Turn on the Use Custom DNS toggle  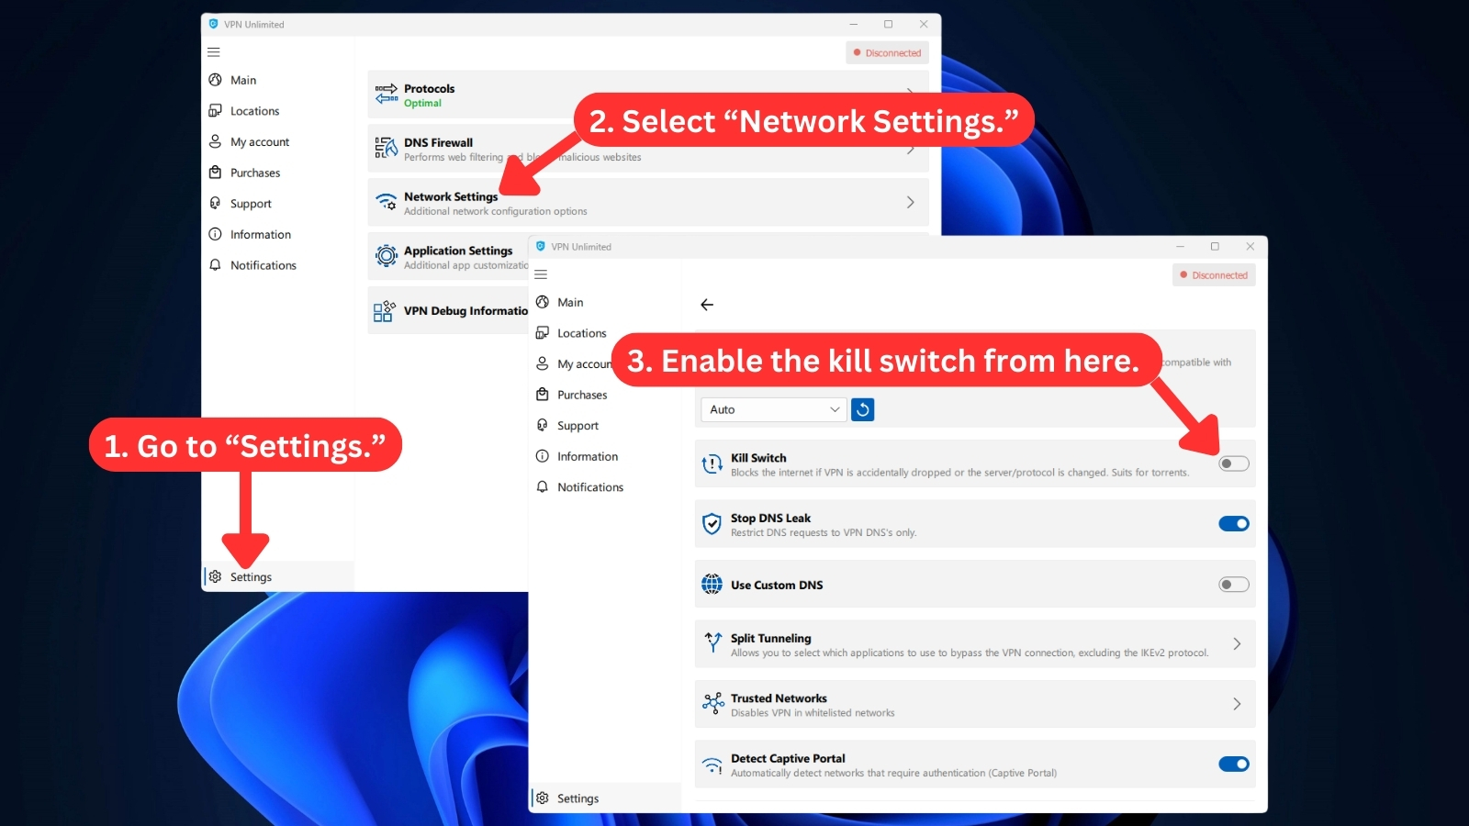point(1233,585)
